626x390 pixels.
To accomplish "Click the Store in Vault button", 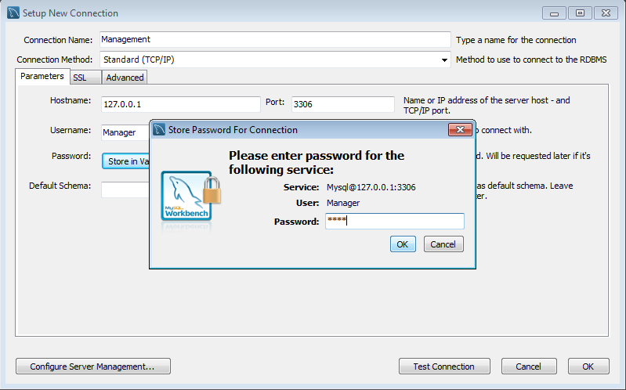I will [x=126, y=161].
